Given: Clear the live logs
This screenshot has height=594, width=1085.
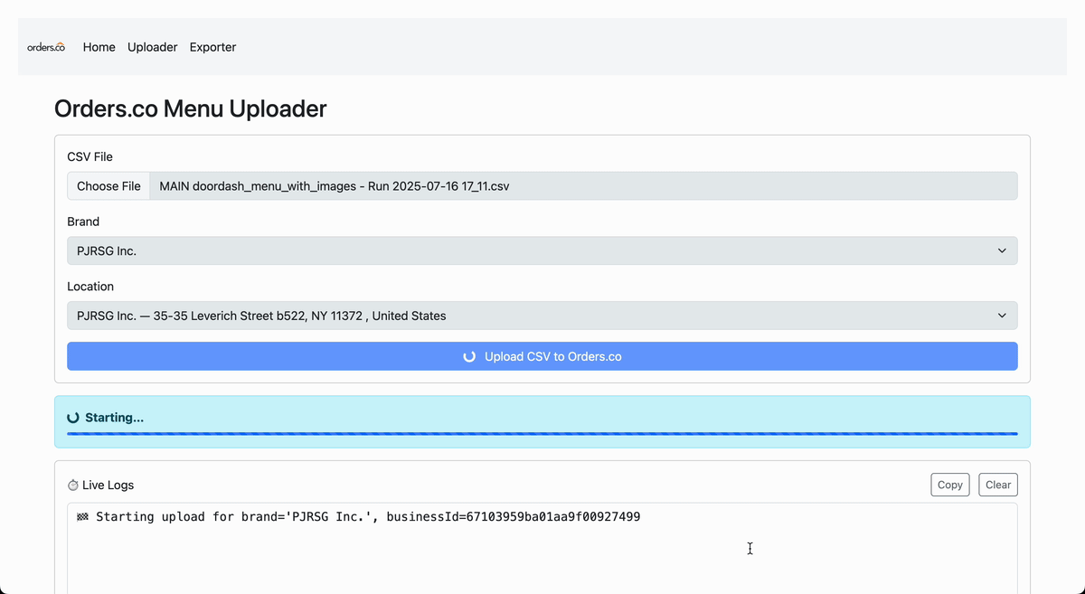Looking at the screenshot, I should click(997, 485).
